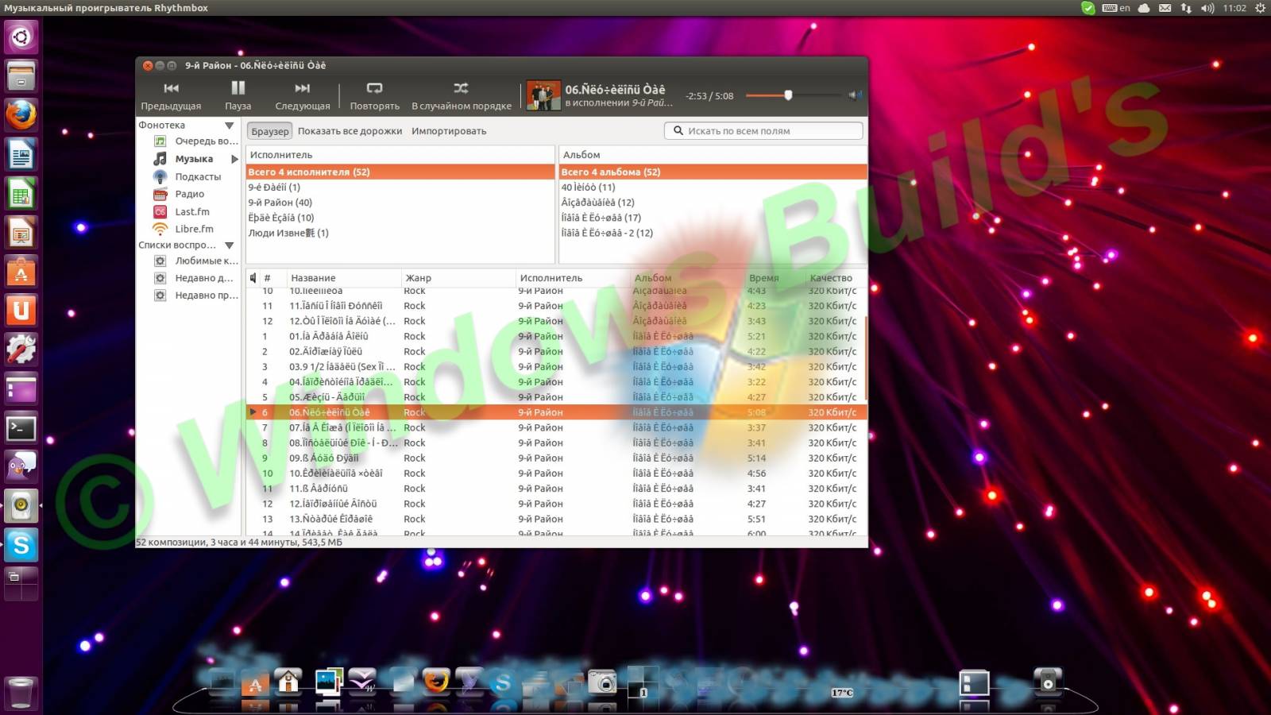Open the Любимые к... playlist

tap(196, 261)
